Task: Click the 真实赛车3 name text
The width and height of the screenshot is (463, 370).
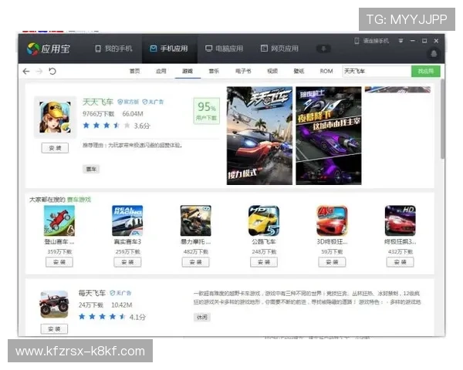Action: 127,242
